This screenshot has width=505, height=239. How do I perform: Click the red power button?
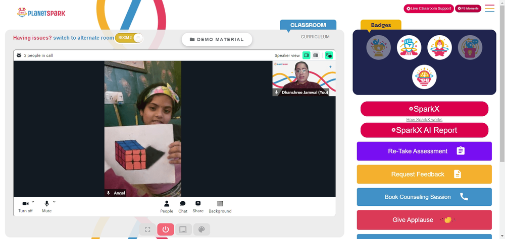(x=166, y=229)
